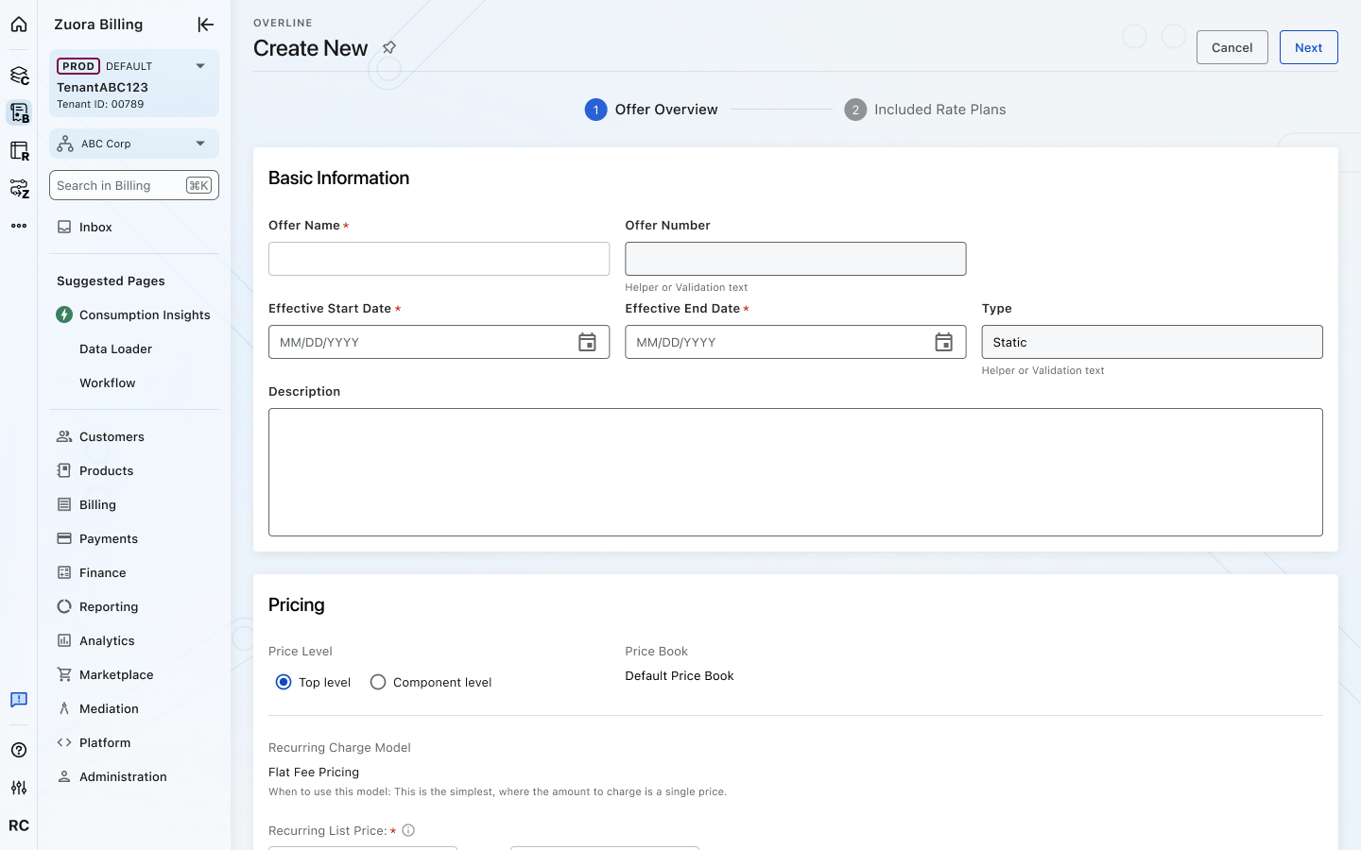This screenshot has height=850, width=1361.
Task: Select the Top level radio button
Action: (284, 682)
